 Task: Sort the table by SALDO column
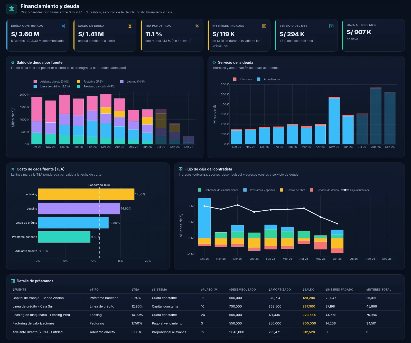309,290
